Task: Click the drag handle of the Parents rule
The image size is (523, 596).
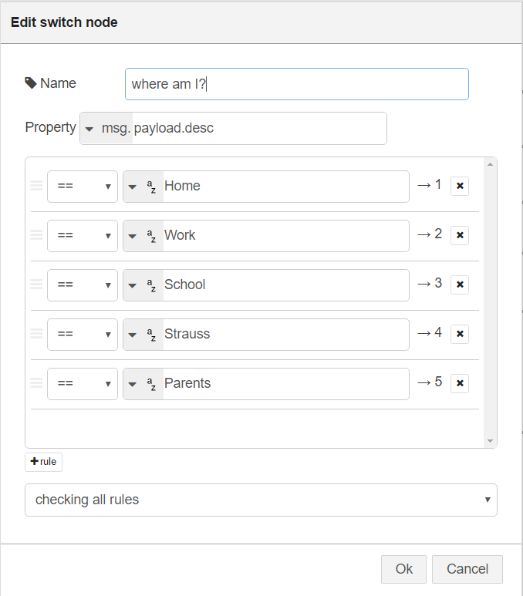Action: pos(36,383)
